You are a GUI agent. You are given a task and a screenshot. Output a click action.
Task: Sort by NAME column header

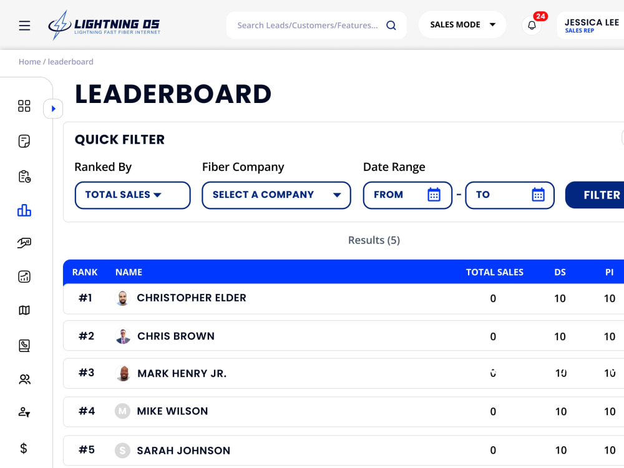click(x=129, y=272)
